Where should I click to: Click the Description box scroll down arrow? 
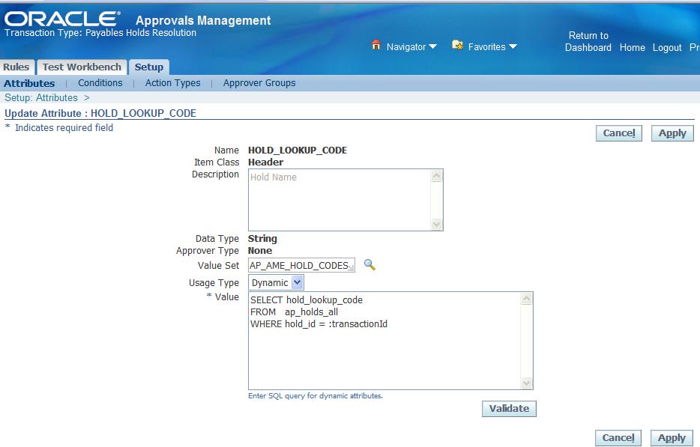pyautogui.click(x=437, y=224)
